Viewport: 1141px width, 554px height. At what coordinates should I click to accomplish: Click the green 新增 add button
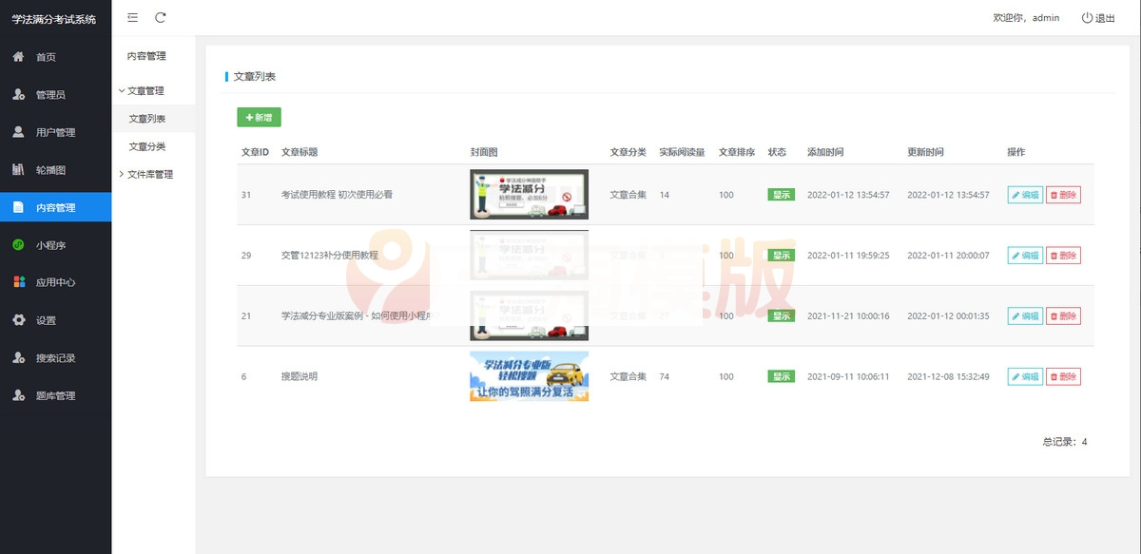(258, 117)
